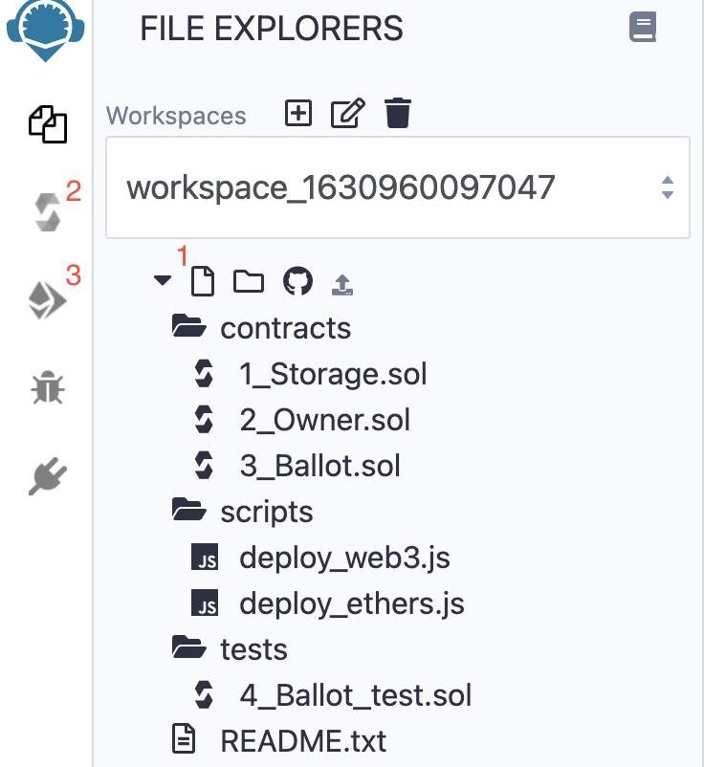Create a new workspace with plus icon
This screenshot has height=767, width=704.
pos(299,114)
